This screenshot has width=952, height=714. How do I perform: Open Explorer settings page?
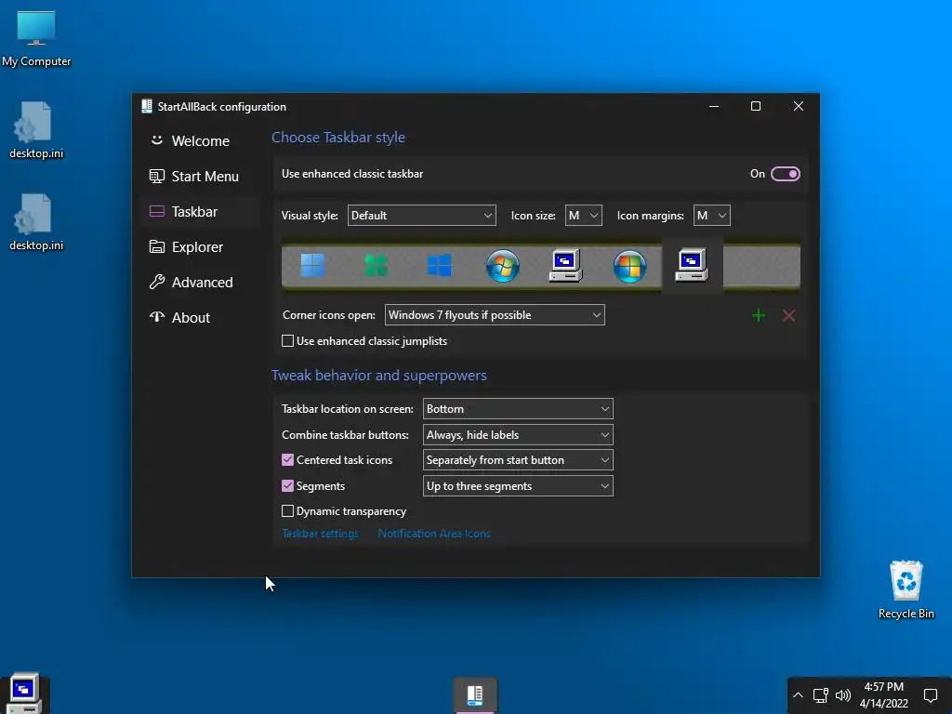pyautogui.click(x=200, y=246)
